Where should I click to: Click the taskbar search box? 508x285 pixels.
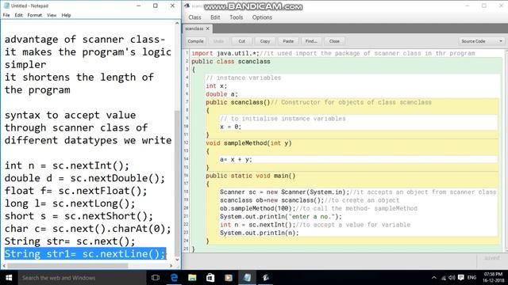click(82, 278)
